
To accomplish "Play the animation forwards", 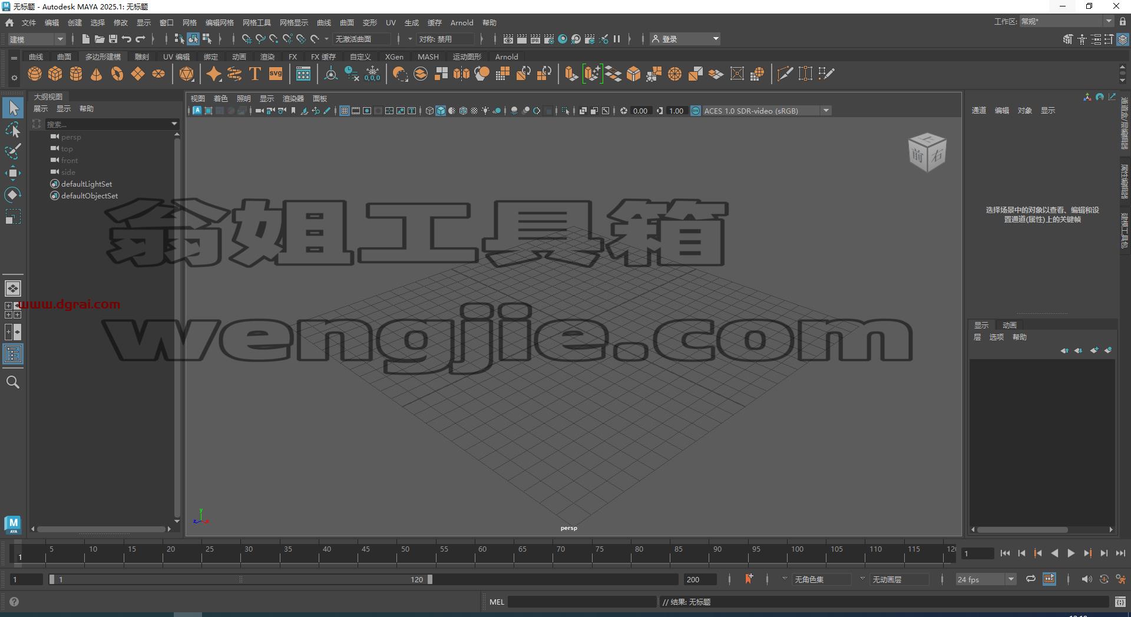I will tap(1071, 553).
